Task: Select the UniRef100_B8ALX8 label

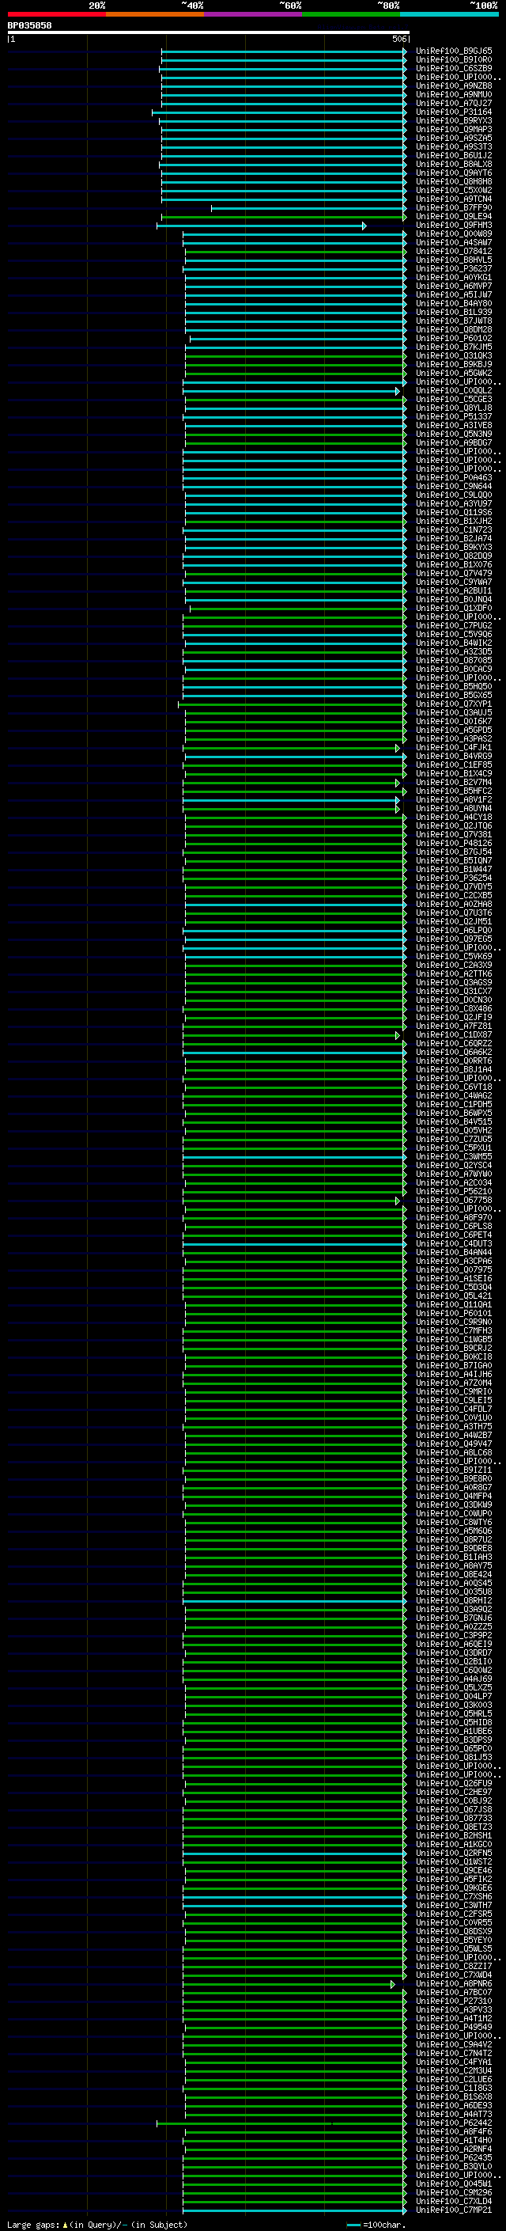Action: pyautogui.click(x=454, y=165)
